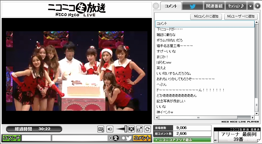Viewport: 262px width, 144px height.
Task: Click comment list scroll-up arrow
Action: click(256, 23)
